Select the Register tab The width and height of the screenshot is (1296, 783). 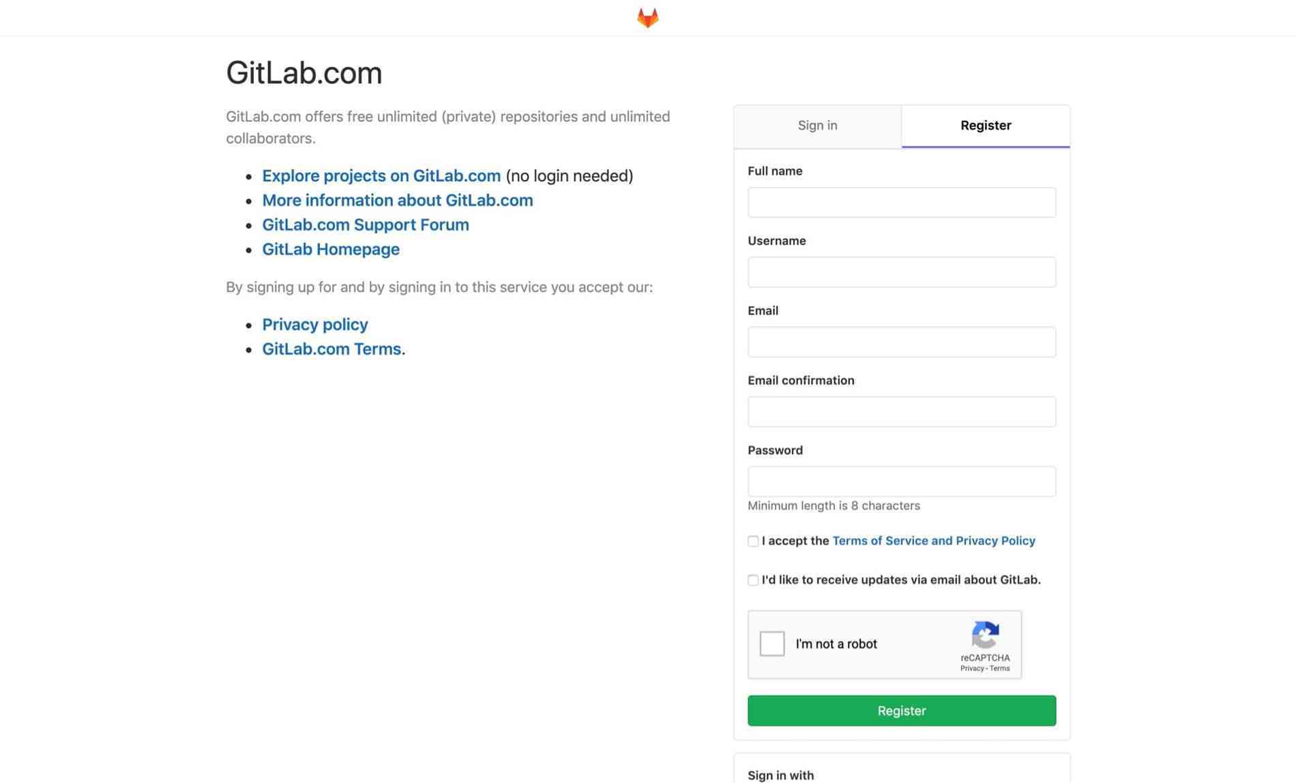[985, 125]
